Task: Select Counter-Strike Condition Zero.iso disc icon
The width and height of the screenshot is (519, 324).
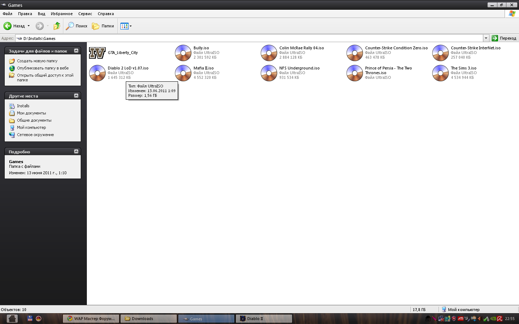Action: (355, 53)
